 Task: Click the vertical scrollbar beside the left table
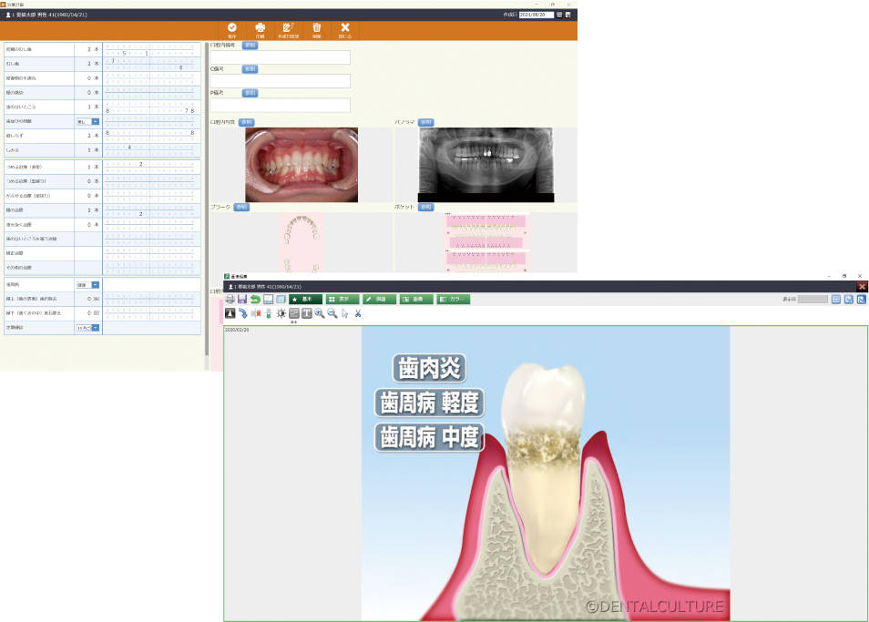pyautogui.click(x=207, y=199)
